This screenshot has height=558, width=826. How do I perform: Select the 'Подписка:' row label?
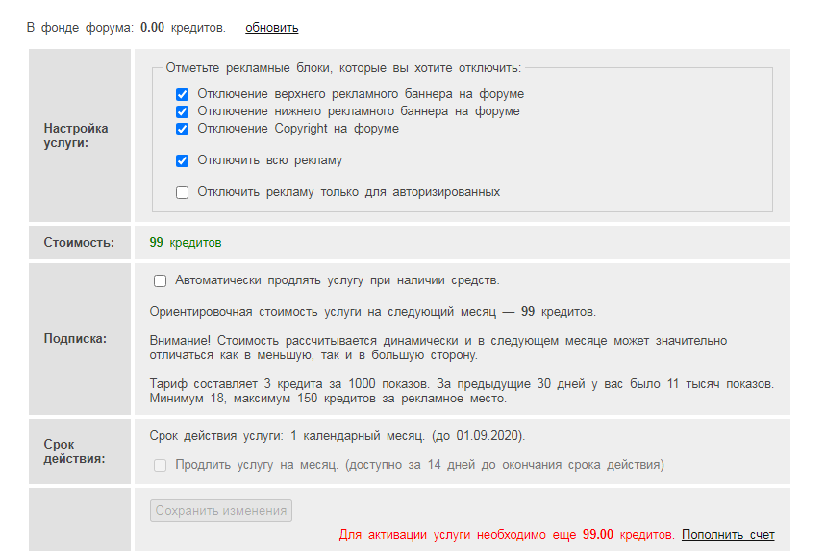click(75, 338)
